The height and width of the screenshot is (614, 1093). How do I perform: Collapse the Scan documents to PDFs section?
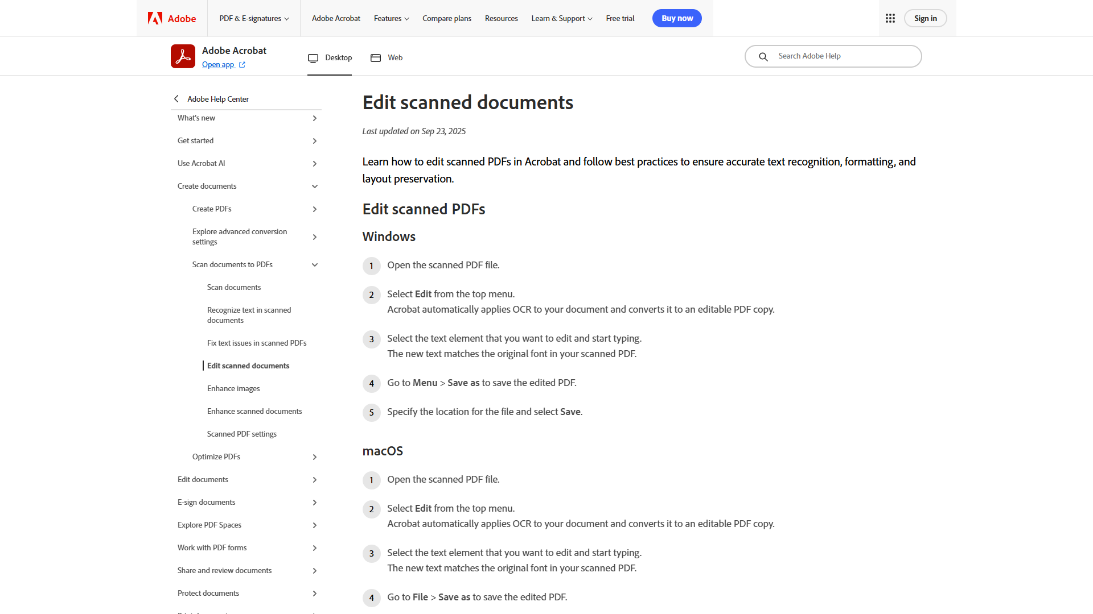[315, 264]
